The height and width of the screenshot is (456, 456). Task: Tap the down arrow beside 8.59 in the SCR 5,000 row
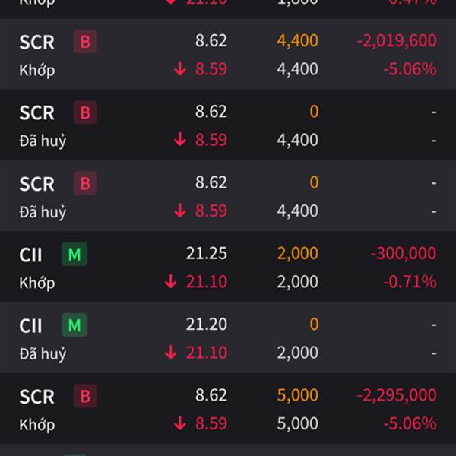click(180, 423)
